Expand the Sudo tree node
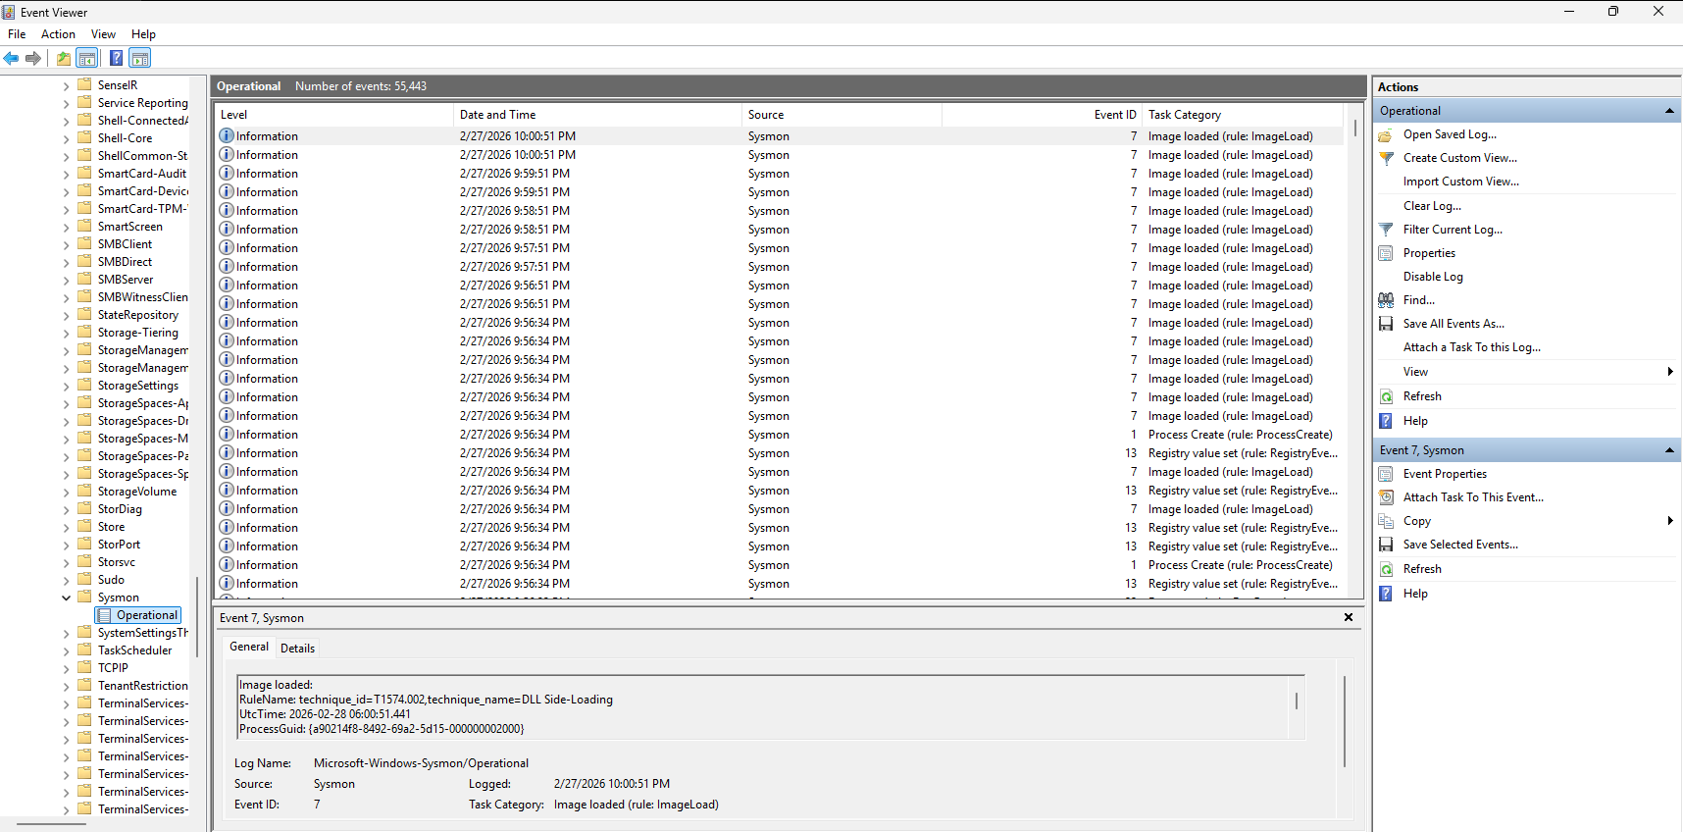 click(x=66, y=580)
